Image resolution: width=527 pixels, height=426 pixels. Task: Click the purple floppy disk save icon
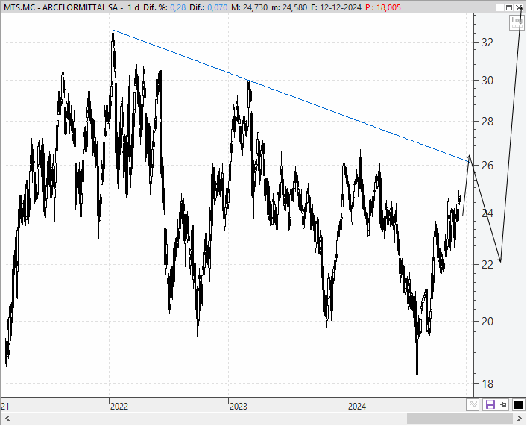pos(490,404)
